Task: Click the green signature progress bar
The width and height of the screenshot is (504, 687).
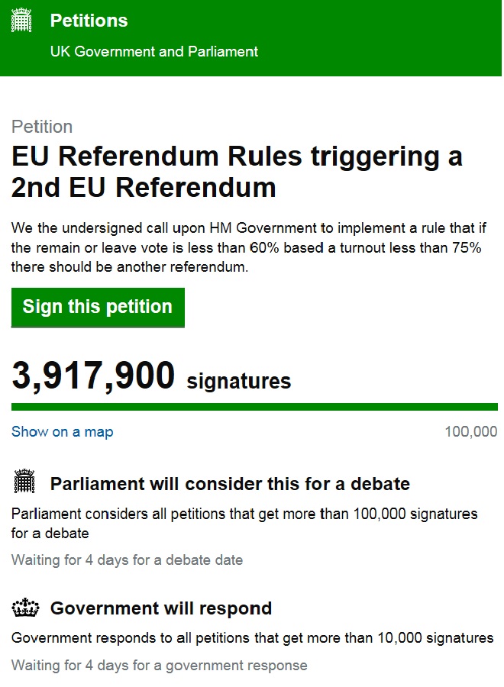Action: pos(254,407)
